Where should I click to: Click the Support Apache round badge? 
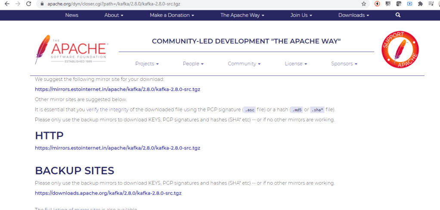[400, 49]
